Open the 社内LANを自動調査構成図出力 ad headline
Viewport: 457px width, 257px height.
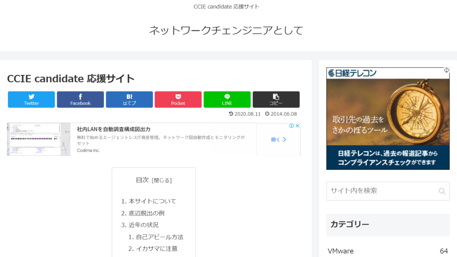[114, 129]
